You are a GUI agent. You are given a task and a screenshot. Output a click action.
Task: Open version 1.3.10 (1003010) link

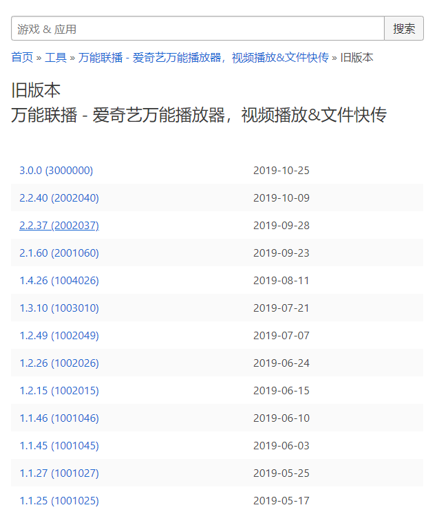[59, 308]
